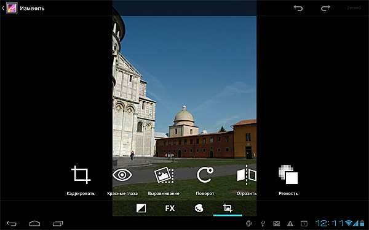Select the crop and transform tab
Viewport: 369px width, 230px height.
pos(228,208)
